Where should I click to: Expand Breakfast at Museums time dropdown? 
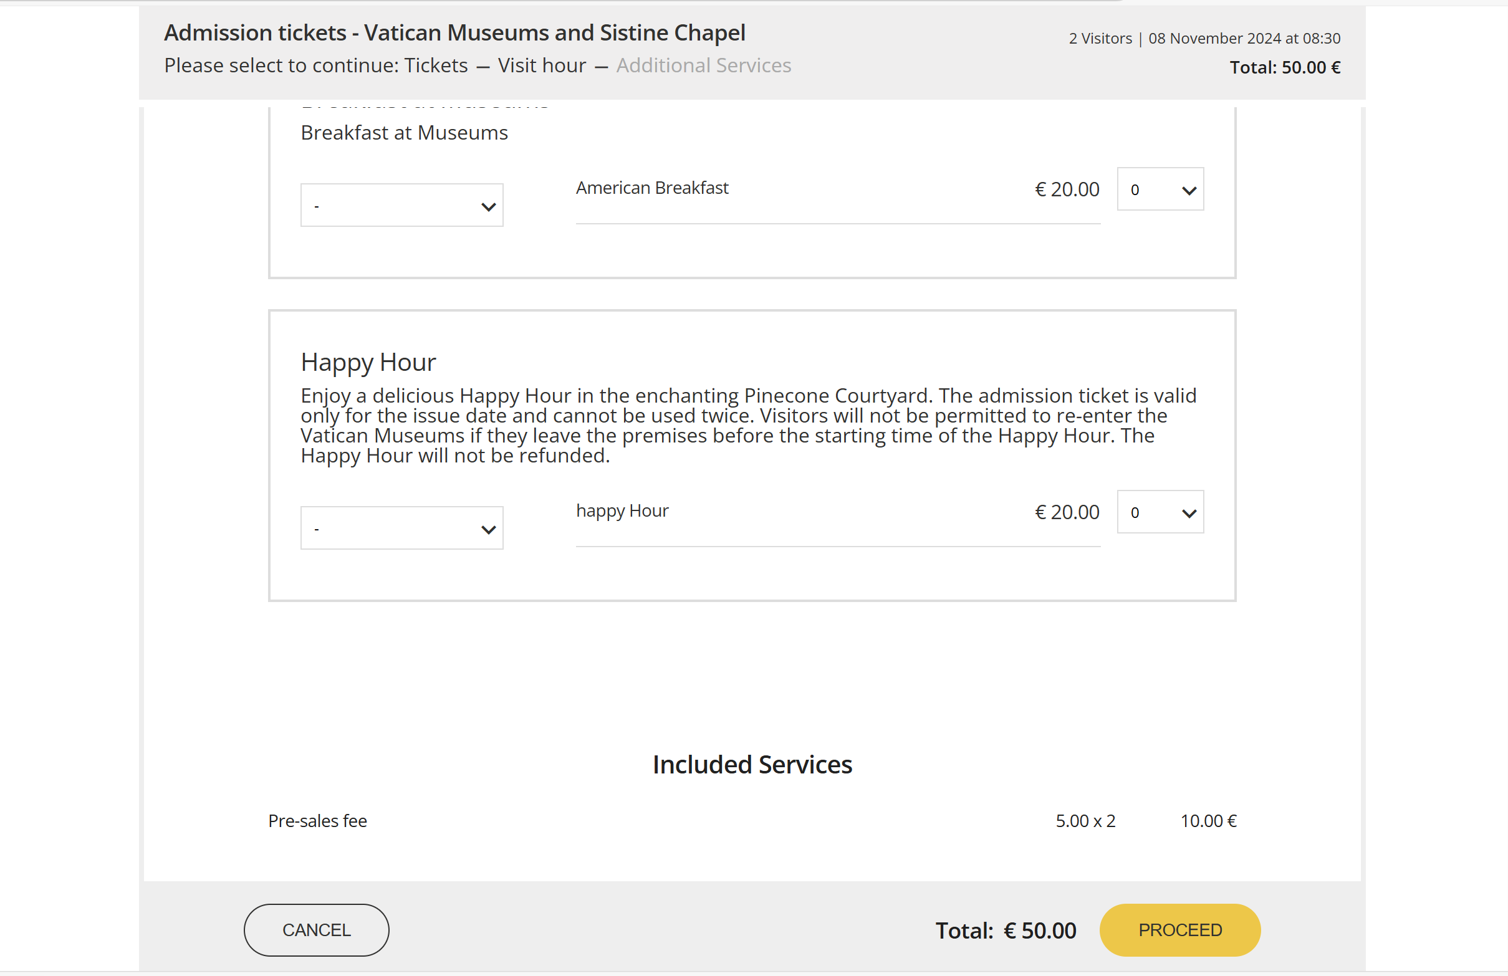pos(401,205)
